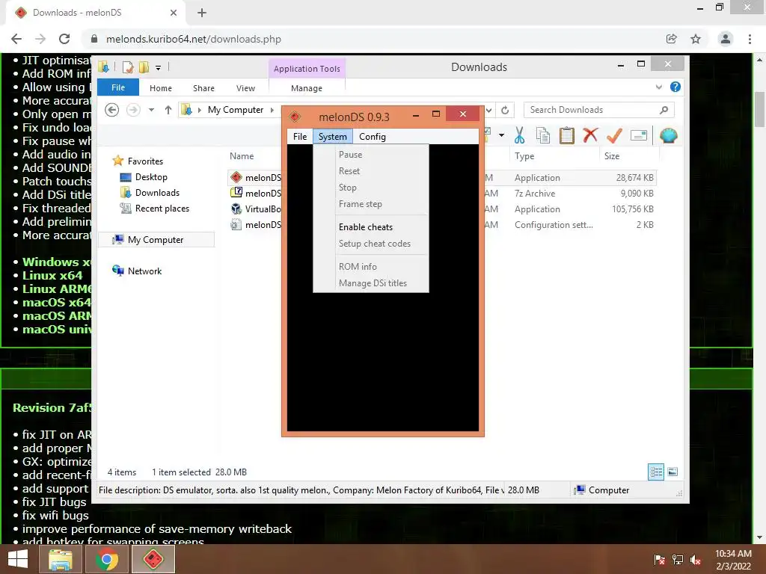Switch to Large icons view in status bar

[672, 472]
